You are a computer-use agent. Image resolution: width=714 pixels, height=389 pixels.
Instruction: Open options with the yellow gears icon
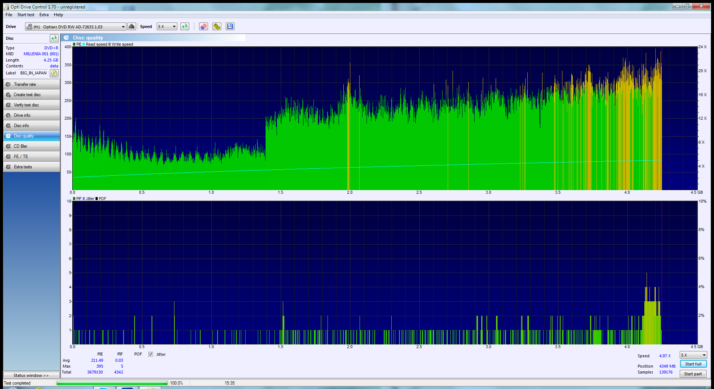216,27
